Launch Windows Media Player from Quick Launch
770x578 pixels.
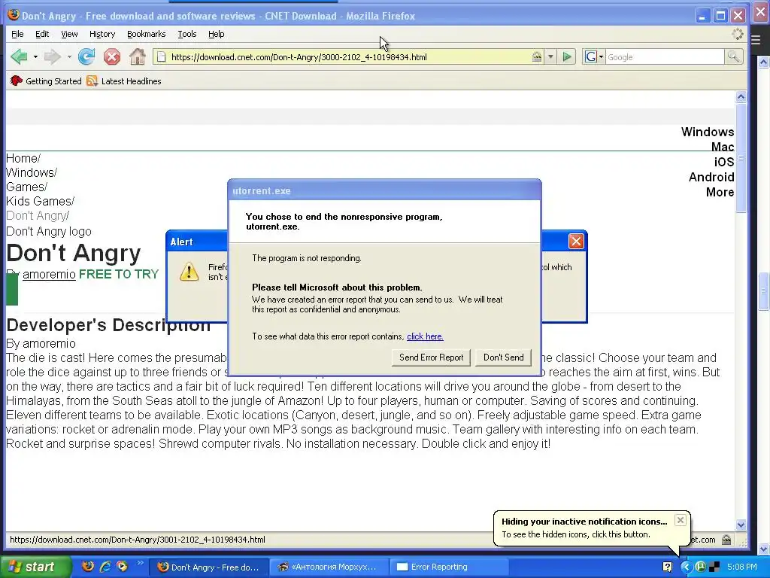click(122, 566)
